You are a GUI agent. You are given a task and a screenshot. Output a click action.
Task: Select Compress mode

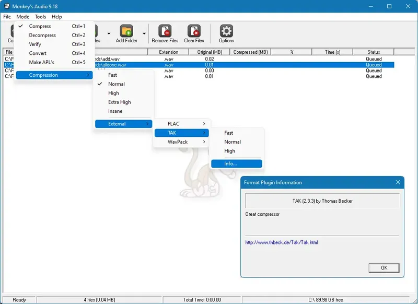point(54,26)
